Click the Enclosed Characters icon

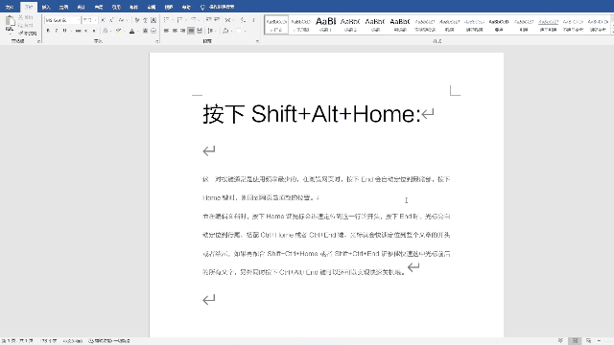pos(153,31)
